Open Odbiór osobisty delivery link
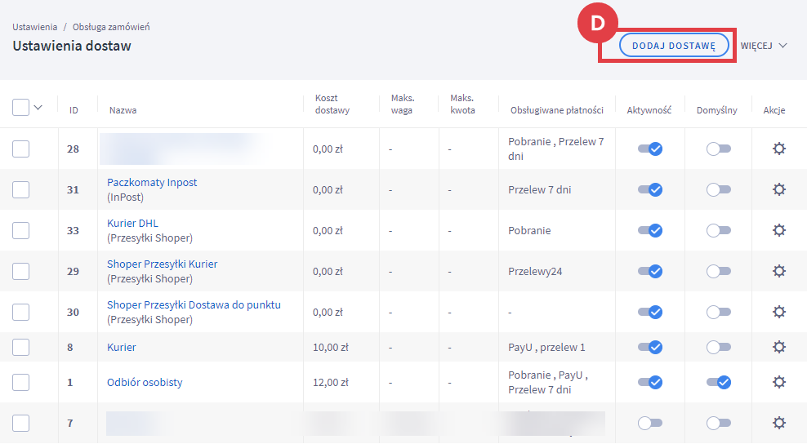Image resolution: width=807 pixels, height=444 pixels. (145, 382)
